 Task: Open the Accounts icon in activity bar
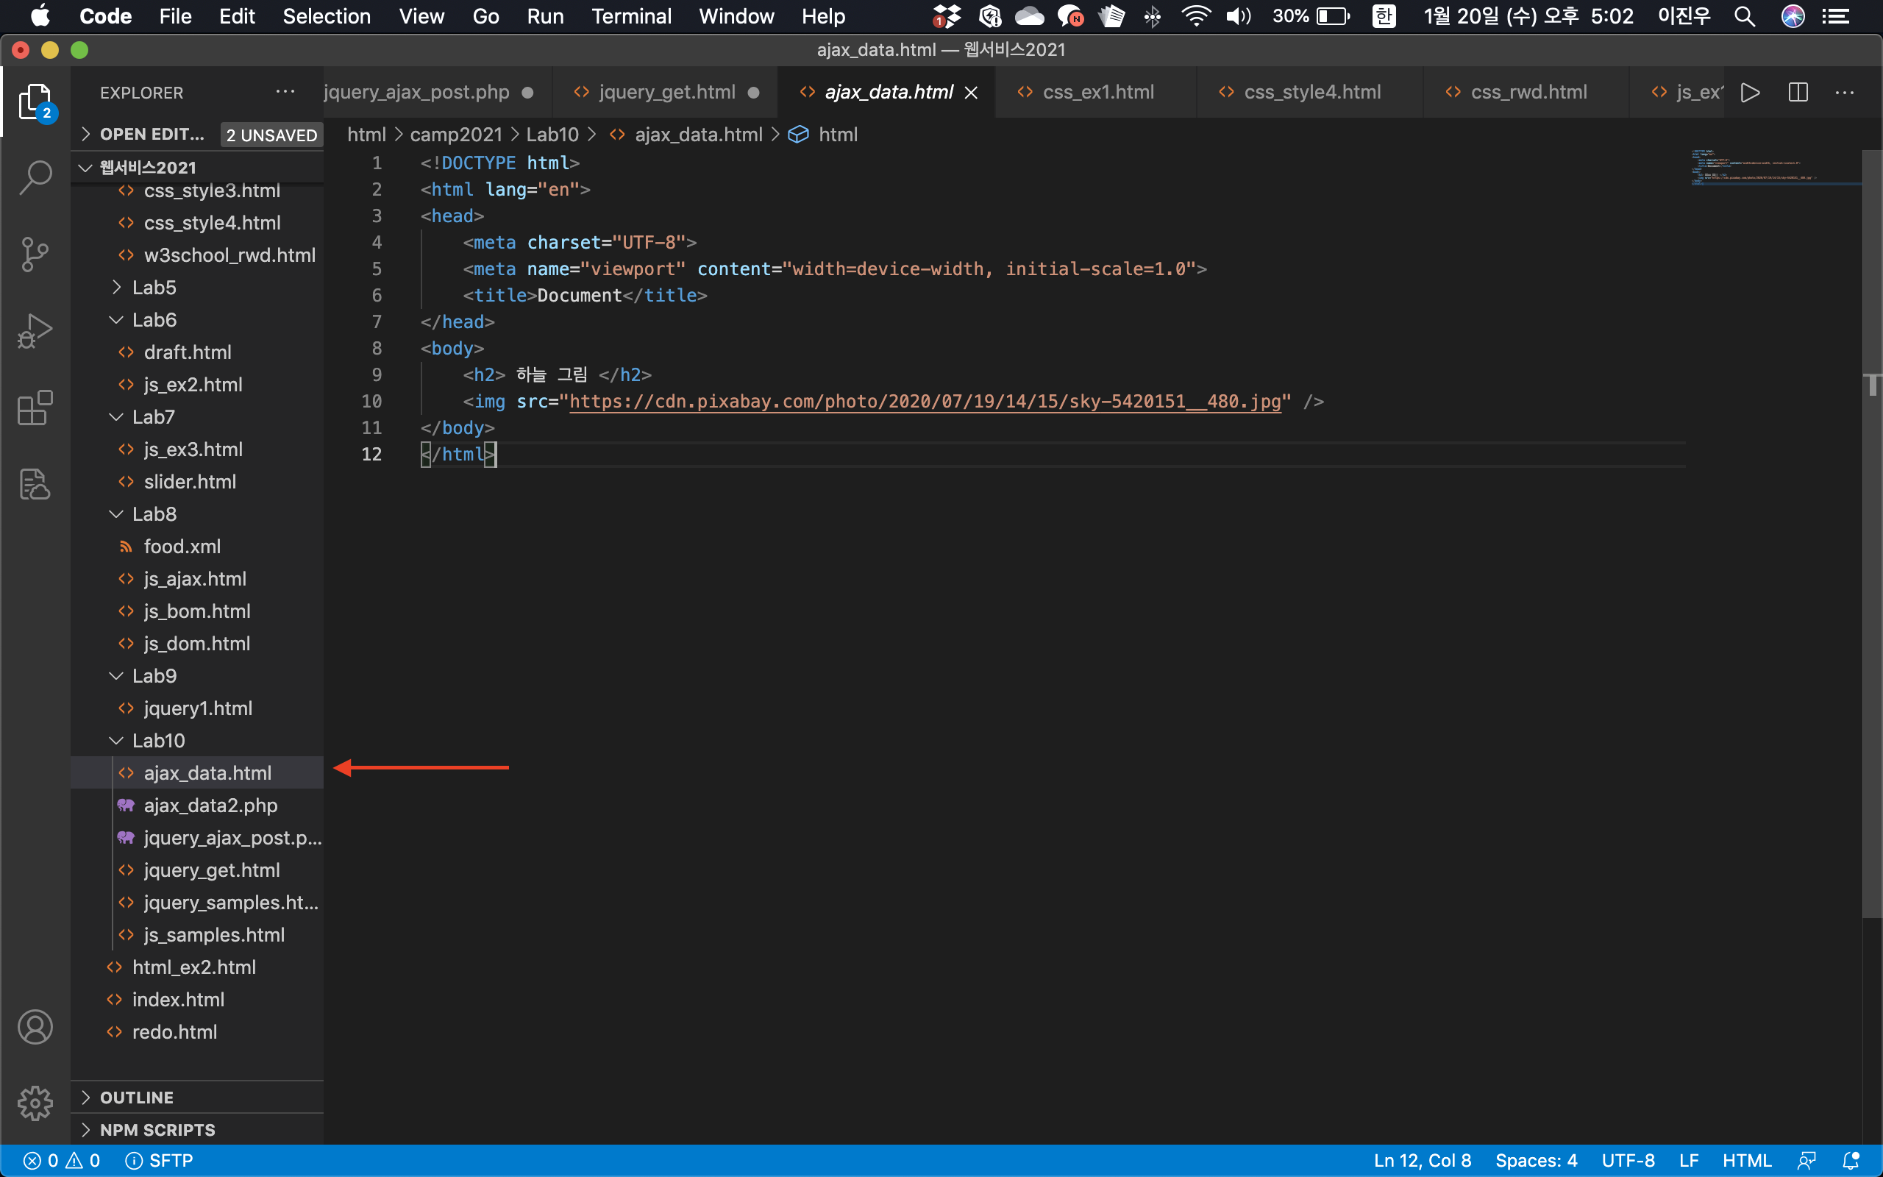tap(35, 1027)
